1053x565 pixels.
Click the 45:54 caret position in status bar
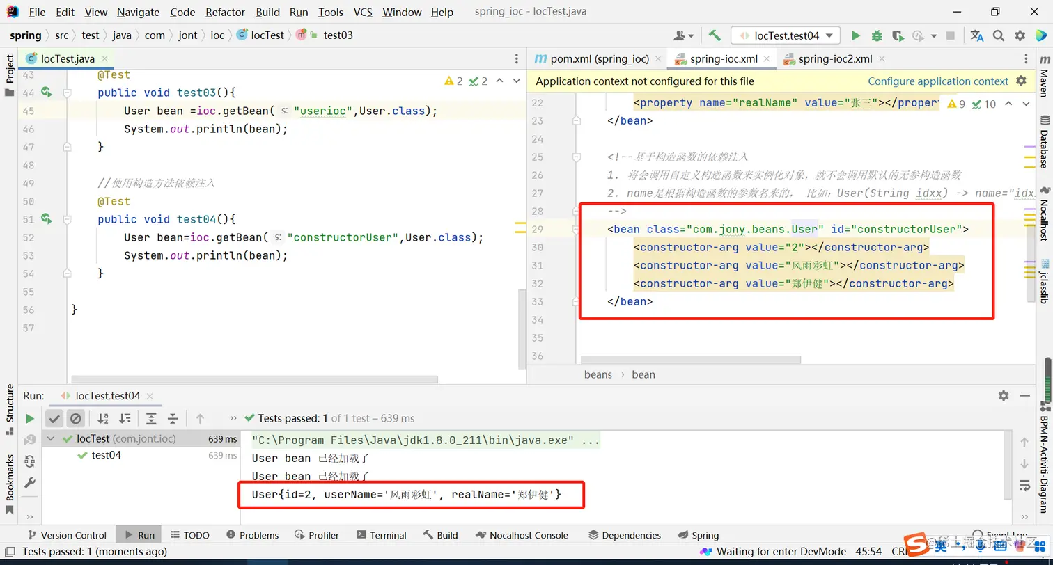tap(868, 551)
